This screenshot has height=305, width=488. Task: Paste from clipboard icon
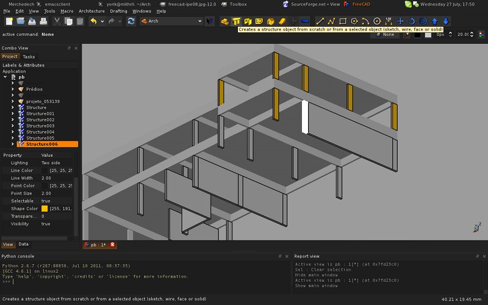80,21
